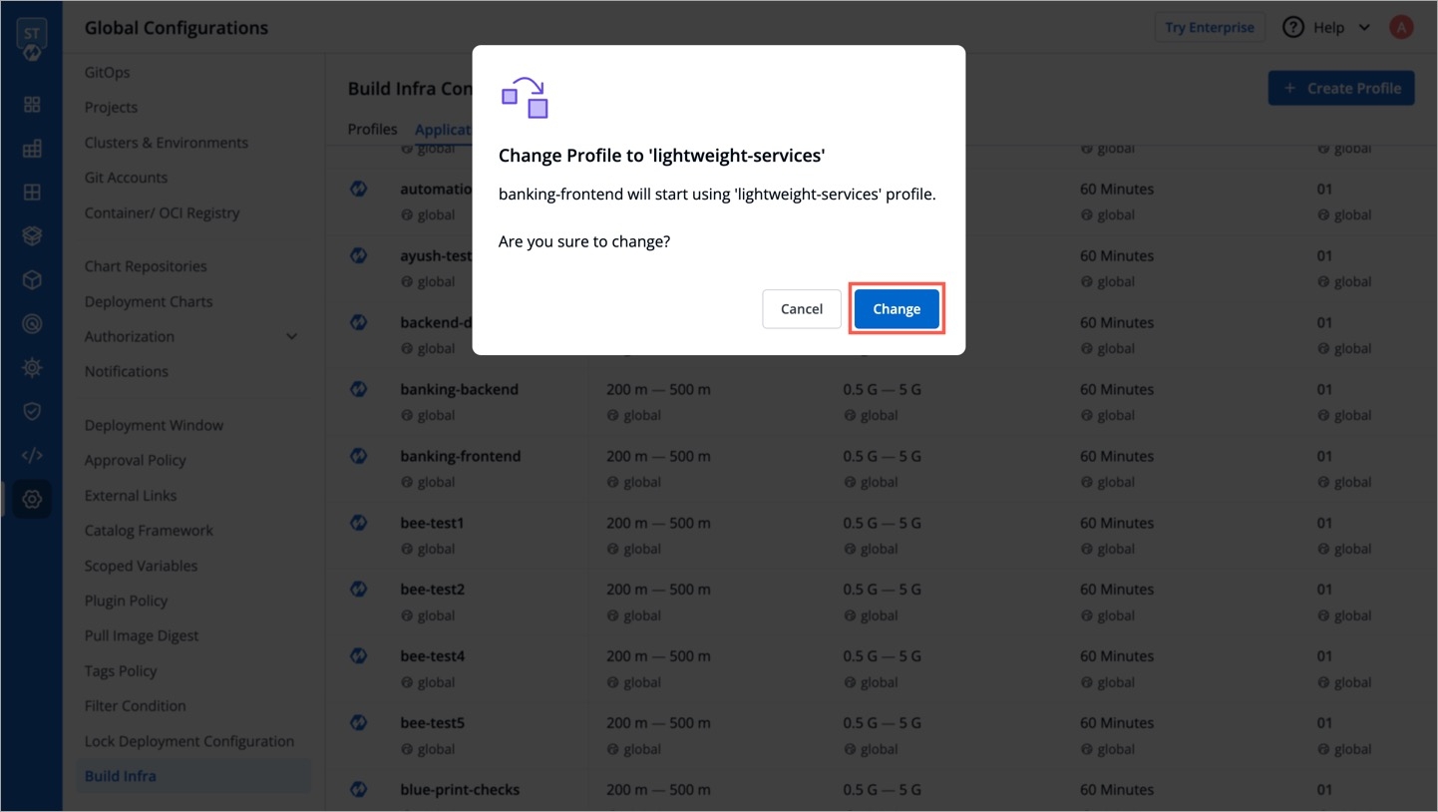1438x812 pixels.
Task: Open the Help dropdown arrow
Action: pos(1364,28)
